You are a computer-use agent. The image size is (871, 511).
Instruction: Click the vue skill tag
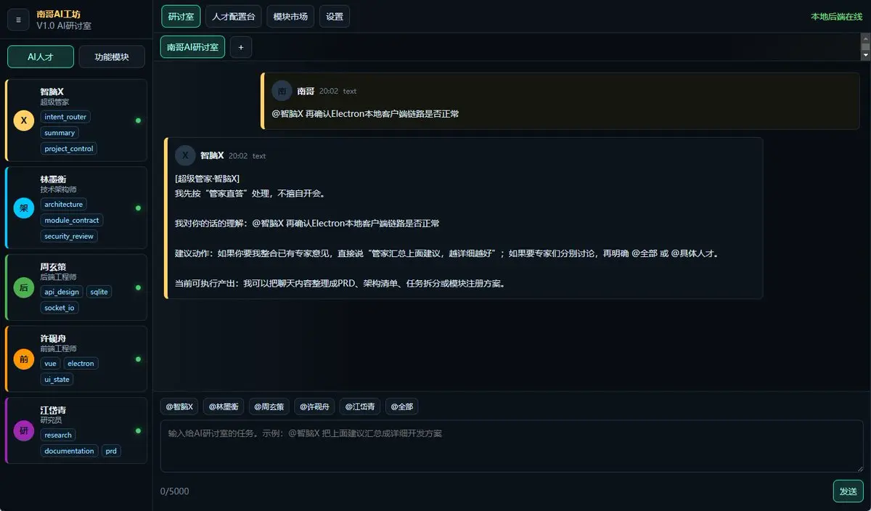pos(50,364)
